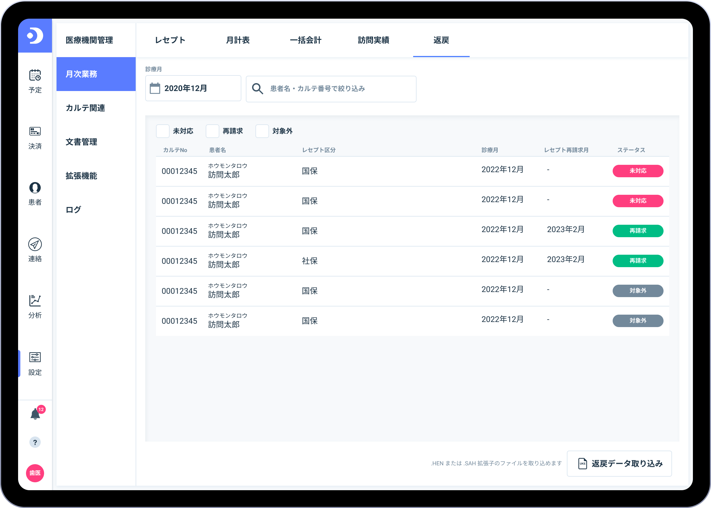Open the notification bell with 12 alerts
711x508 pixels.
pos(35,413)
